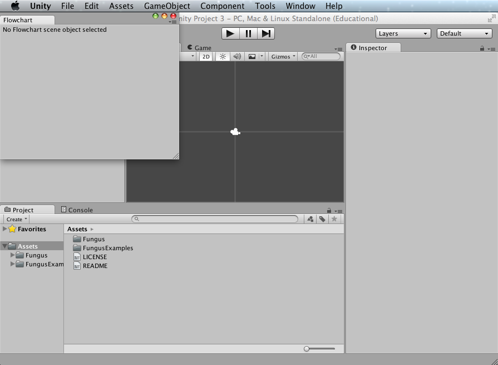Image resolution: width=498 pixels, height=365 pixels.
Task: Open the Default layout dropdown
Action: tap(464, 33)
